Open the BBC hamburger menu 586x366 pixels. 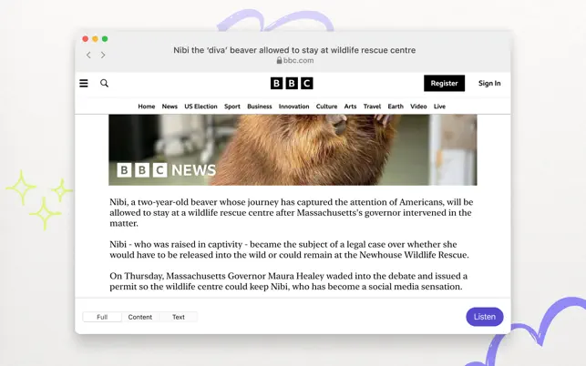click(x=84, y=83)
